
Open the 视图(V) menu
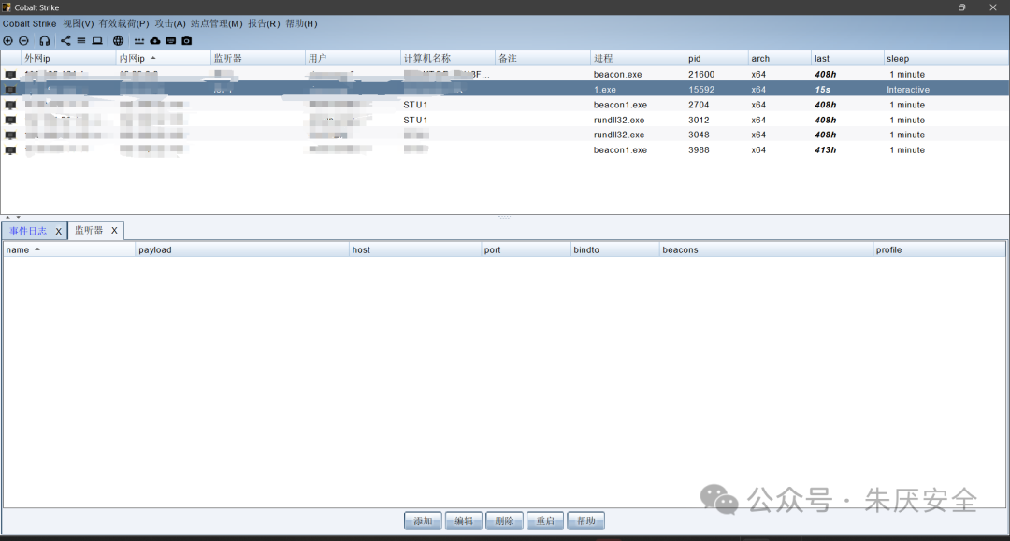[78, 23]
